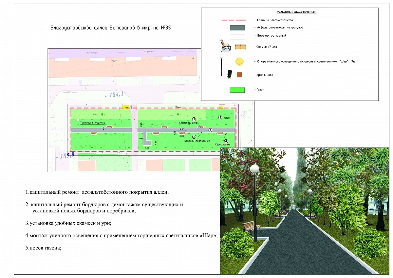Click the circled number 5 callout near Газон
Image resolution: width=393 pixels, height=278 pixels.
(x=220, y=118)
